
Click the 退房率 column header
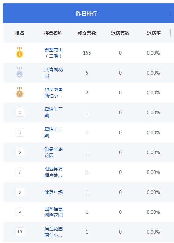click(154, 33)
